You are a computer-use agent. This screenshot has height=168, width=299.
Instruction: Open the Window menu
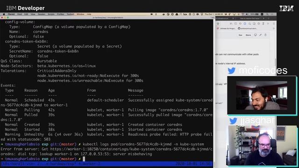pyautogui.click(x=80, y=14)
